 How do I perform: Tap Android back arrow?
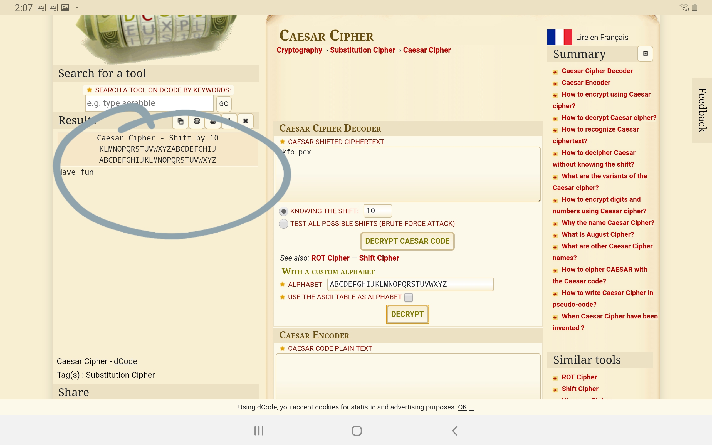454,431
